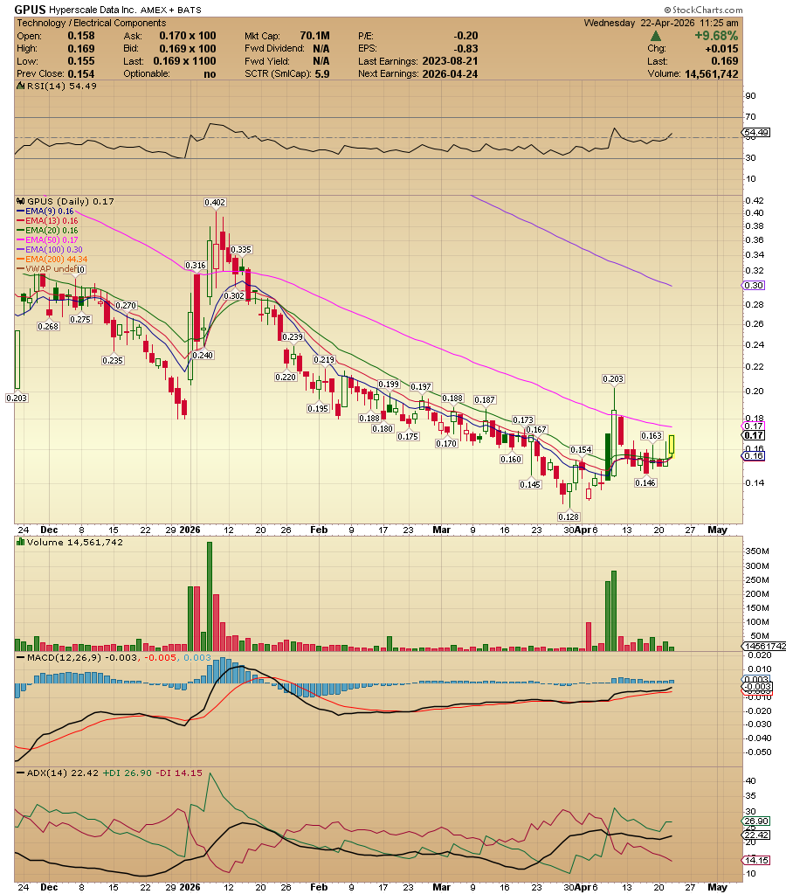Click the GPUS ticker symbol in header
Screen dimensions: 786x894
point(30,10)
